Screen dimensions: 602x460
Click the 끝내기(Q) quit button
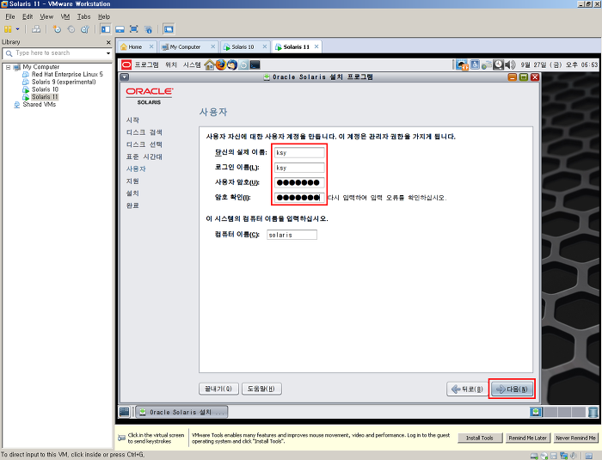coord(218,389)
